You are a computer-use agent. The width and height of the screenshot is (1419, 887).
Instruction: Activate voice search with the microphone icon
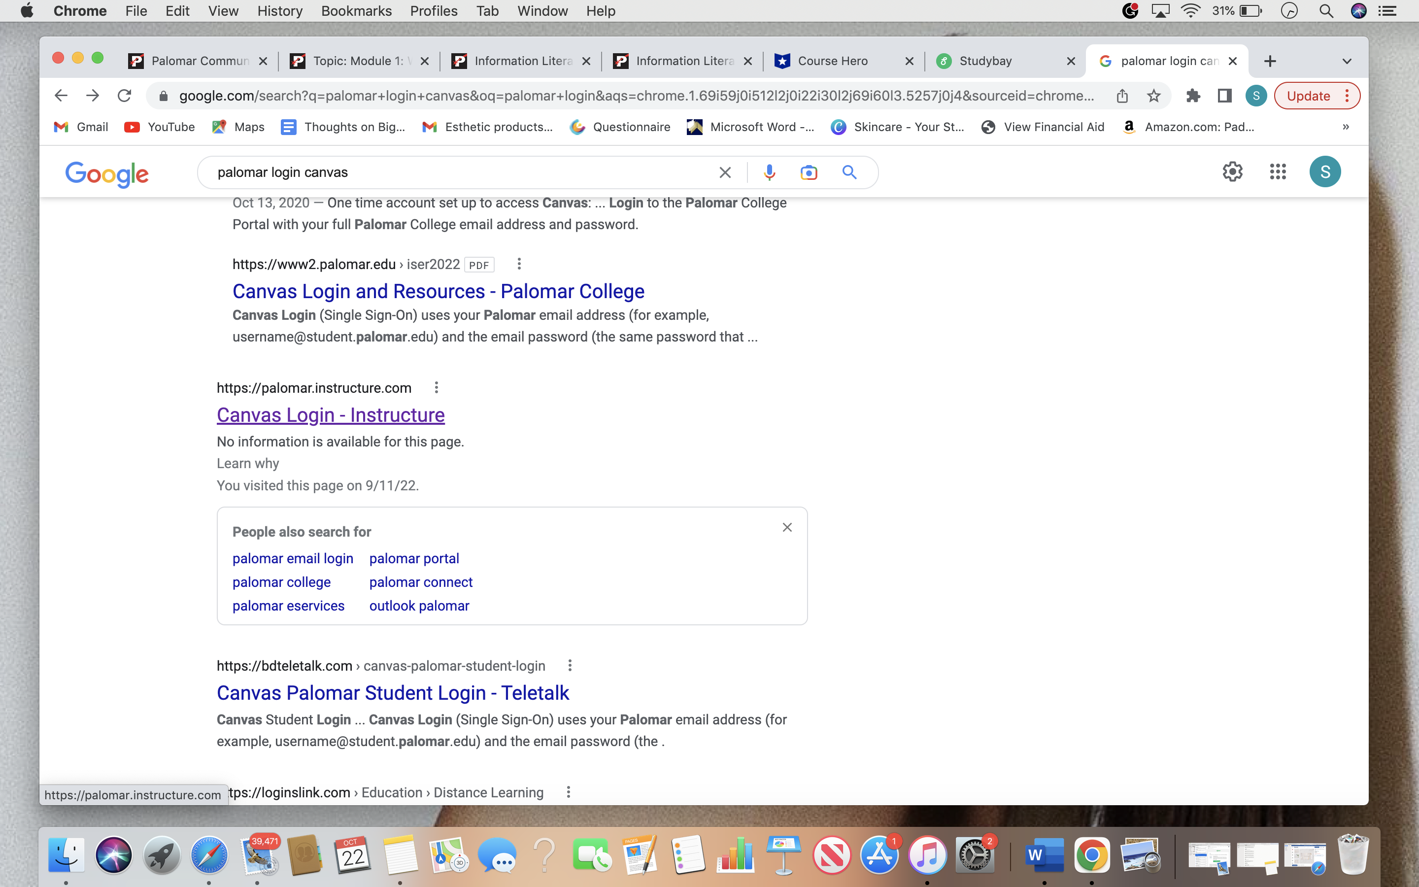(768, 172)
